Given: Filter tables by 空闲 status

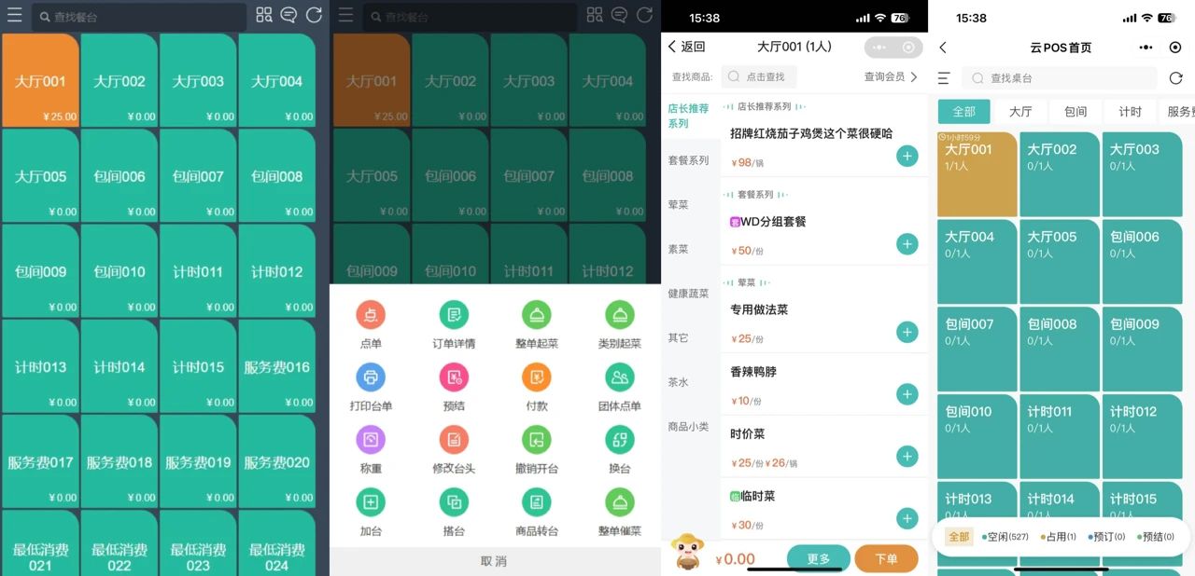Looking at the screenshot, I should tap(1005, 537).
